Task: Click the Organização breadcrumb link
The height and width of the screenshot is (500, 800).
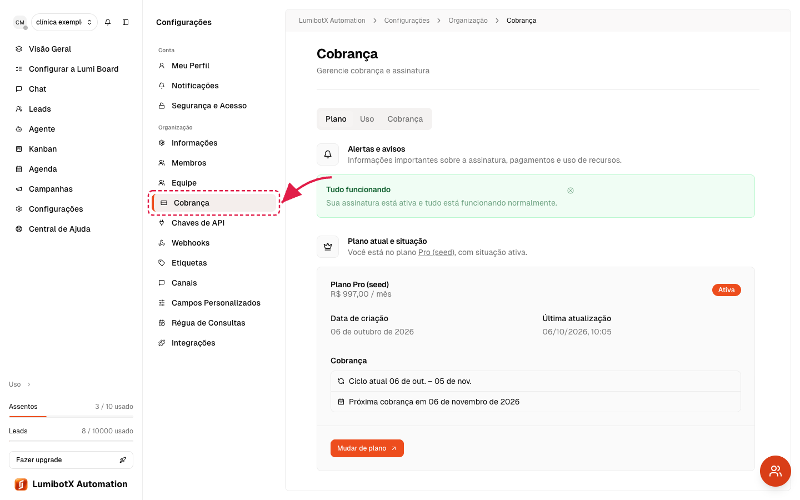Action: 468,21
